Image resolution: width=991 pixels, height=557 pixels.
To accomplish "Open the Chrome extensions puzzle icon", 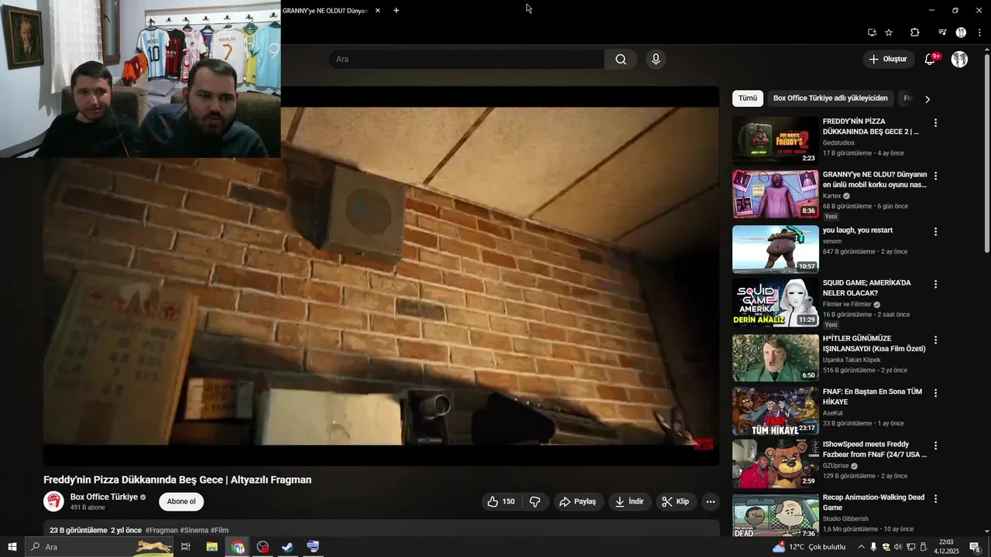I will pos(915,32).
